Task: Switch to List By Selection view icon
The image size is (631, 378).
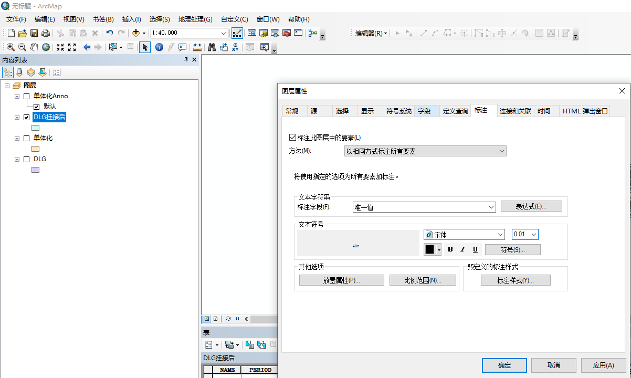Action: click(43, 72)
